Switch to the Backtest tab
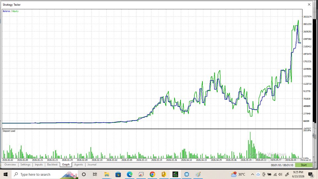 click(x=52, y=165)
